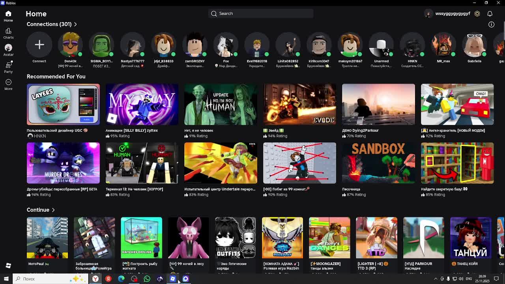Open the Layers UGC designer thumbnail

[x=63, y=105]
